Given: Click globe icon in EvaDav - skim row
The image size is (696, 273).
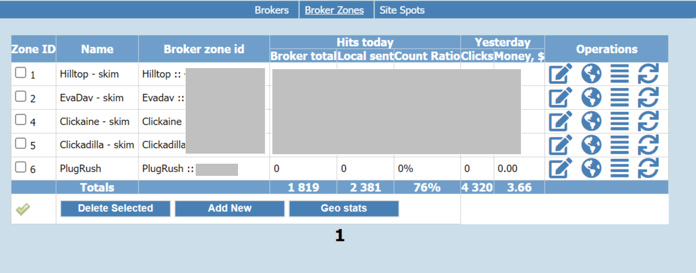Looking at the screenshot, I should pos(591,98).
